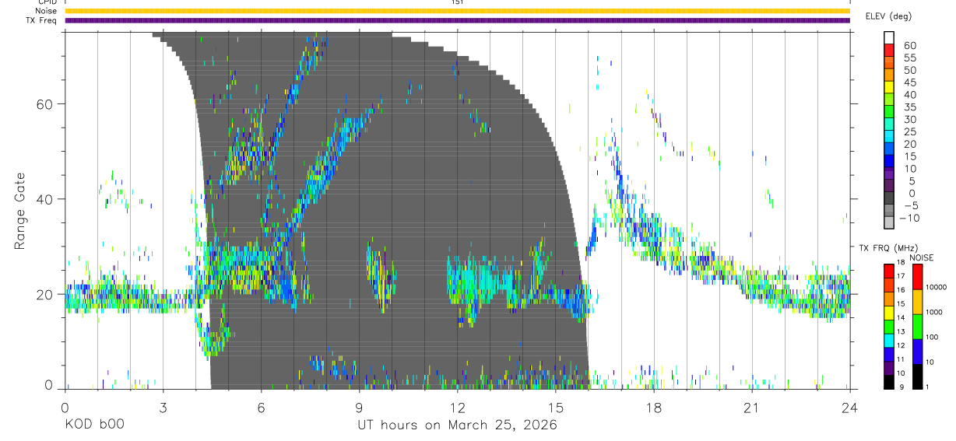Click x-axis hour tick label '18'

pos(653,408)
